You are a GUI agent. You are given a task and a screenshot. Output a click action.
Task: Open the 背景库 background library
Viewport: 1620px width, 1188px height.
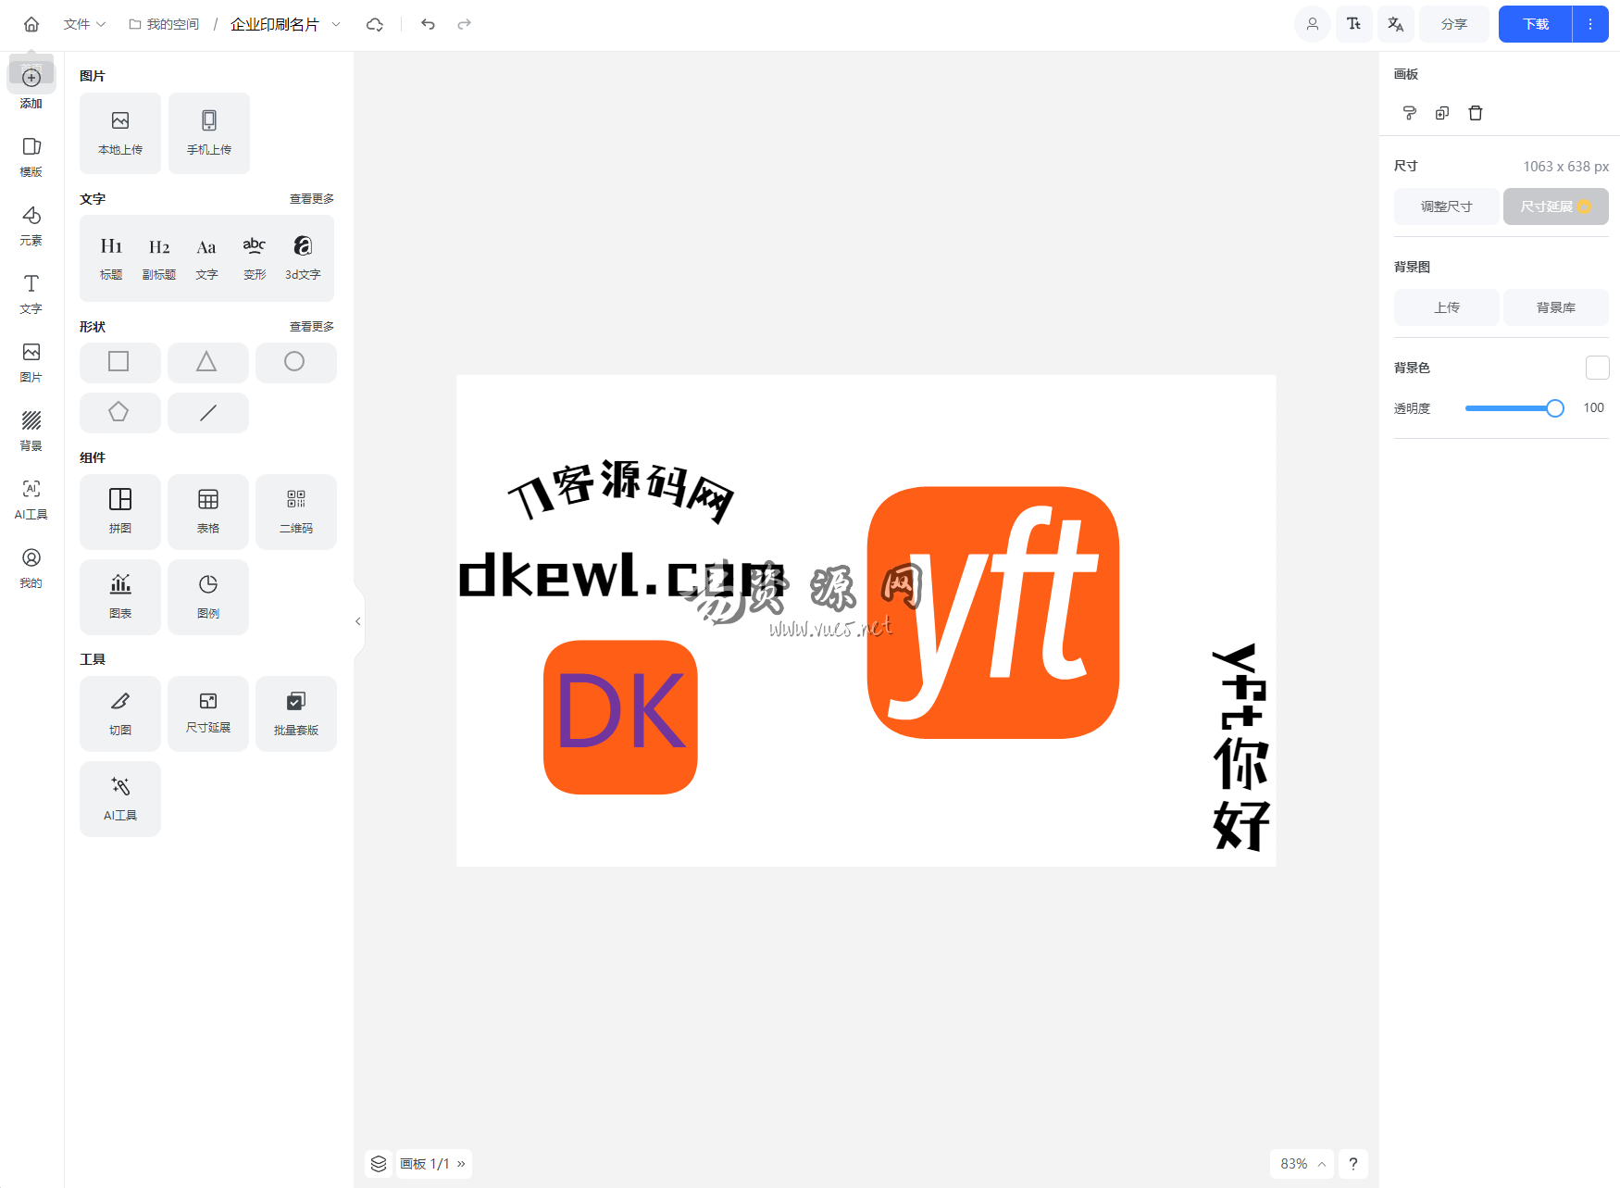1556,307
